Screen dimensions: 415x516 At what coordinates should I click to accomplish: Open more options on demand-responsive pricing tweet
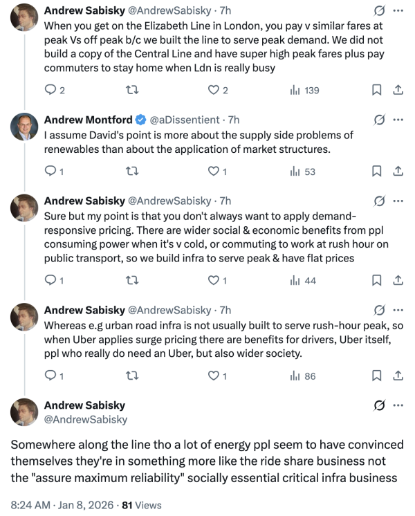click(x=398, y=201)
